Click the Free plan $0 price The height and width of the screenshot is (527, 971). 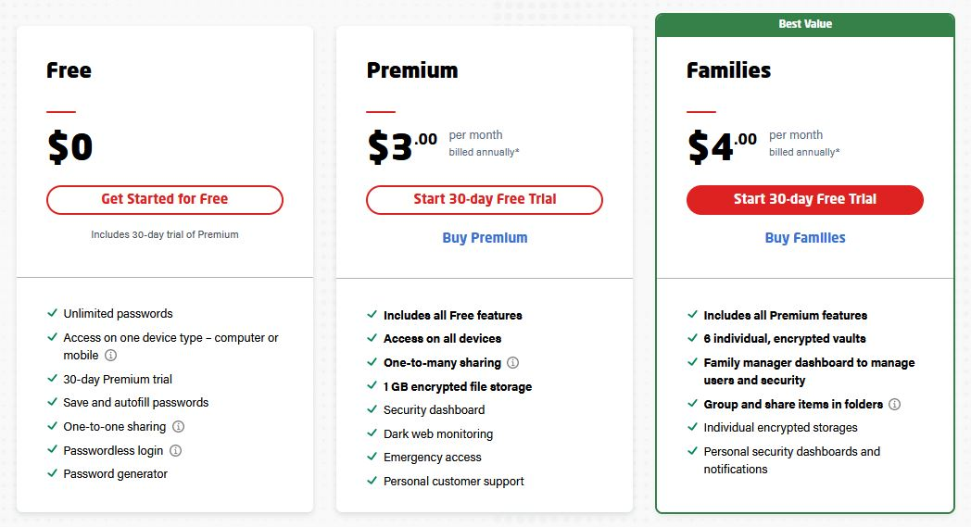point(70,147)
